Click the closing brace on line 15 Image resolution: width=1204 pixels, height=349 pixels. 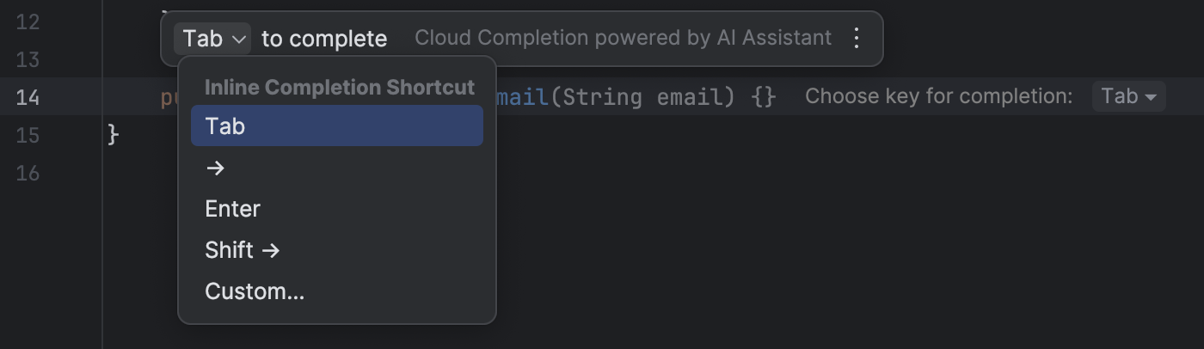[113, 135]
